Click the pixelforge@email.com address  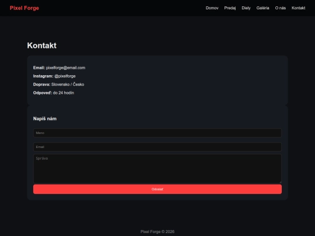[65, 68]
